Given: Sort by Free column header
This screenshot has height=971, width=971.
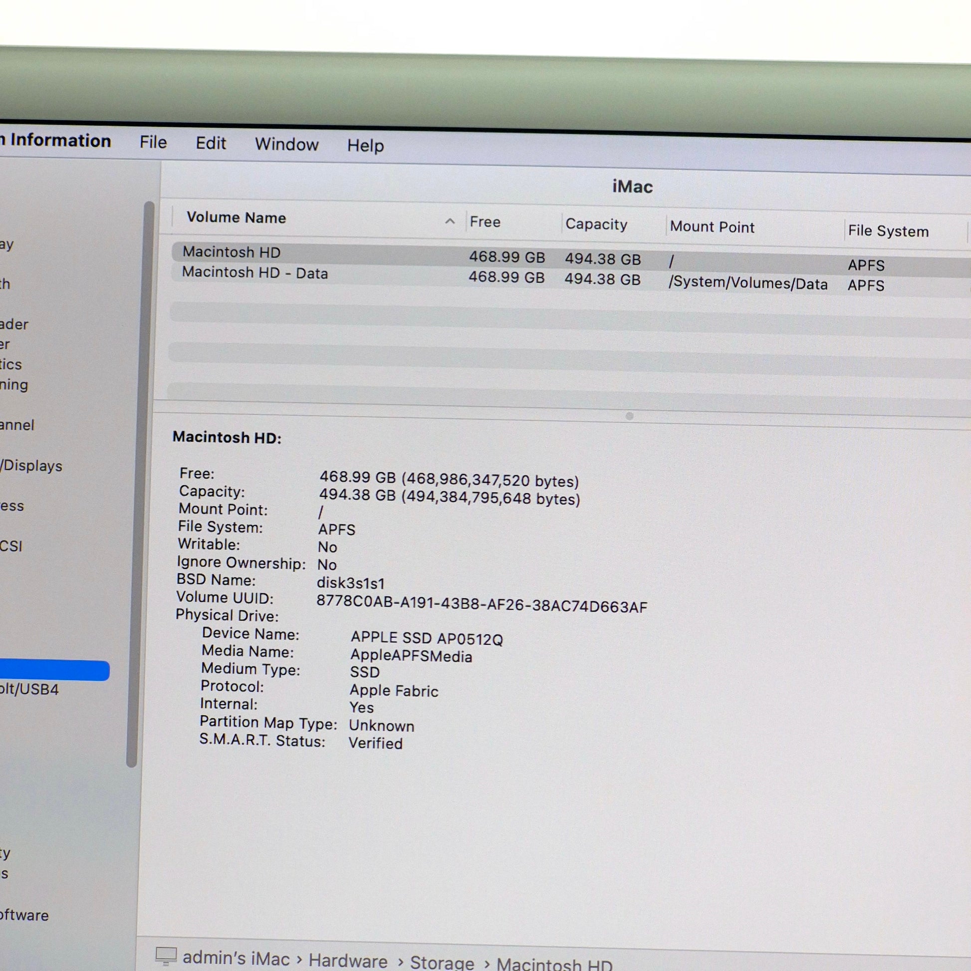Looking at the screenshot, I should [485, 222].
